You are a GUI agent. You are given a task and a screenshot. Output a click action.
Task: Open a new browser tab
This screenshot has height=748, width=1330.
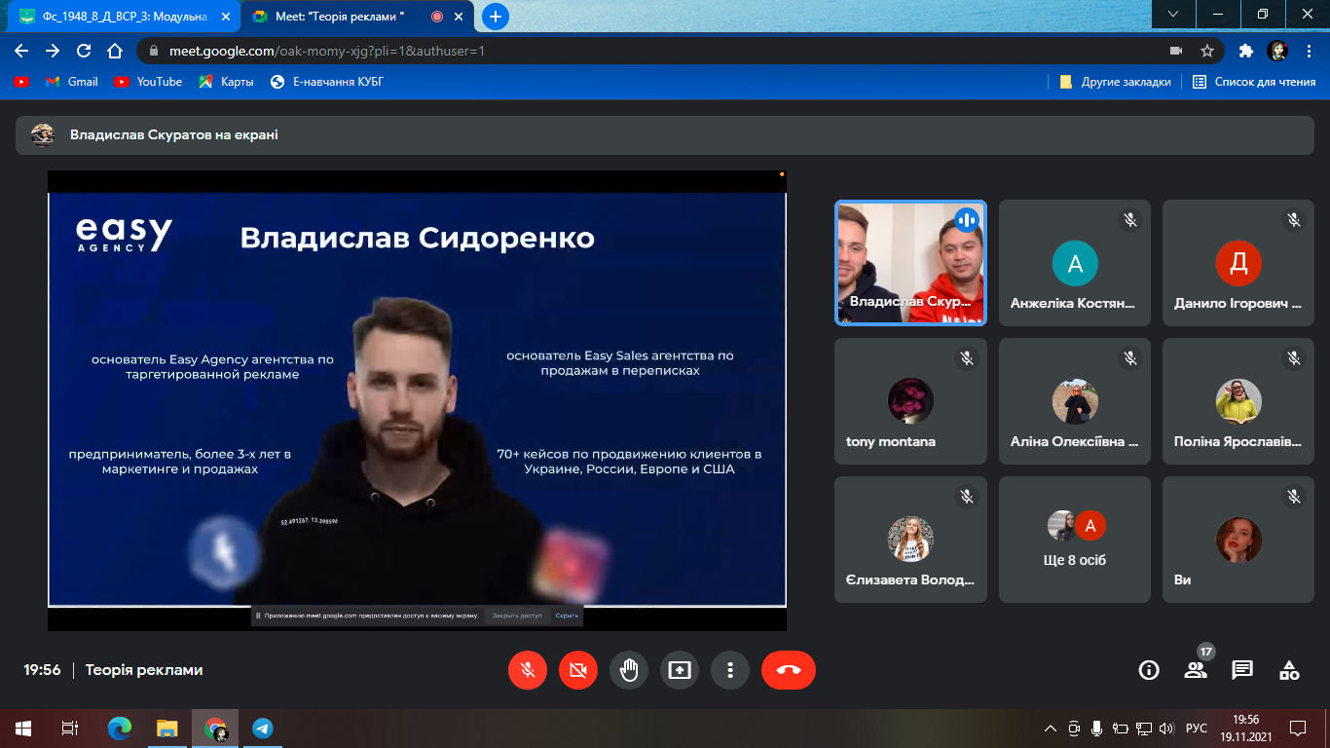(496, 17)
